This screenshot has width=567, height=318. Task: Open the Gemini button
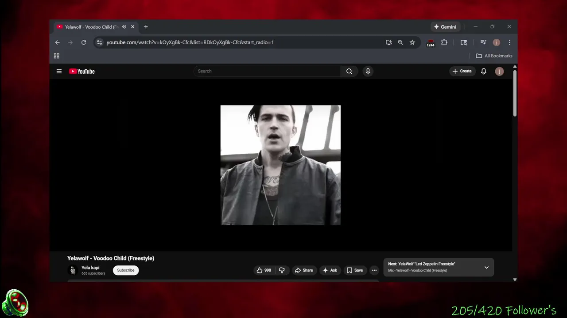click(x=446, y=27)
